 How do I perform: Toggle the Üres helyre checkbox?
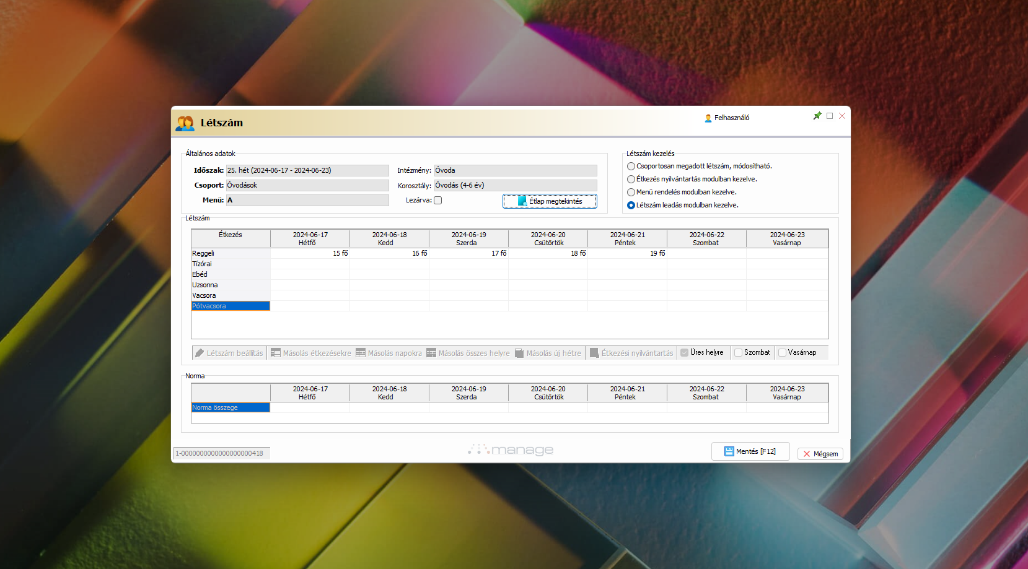684,352
